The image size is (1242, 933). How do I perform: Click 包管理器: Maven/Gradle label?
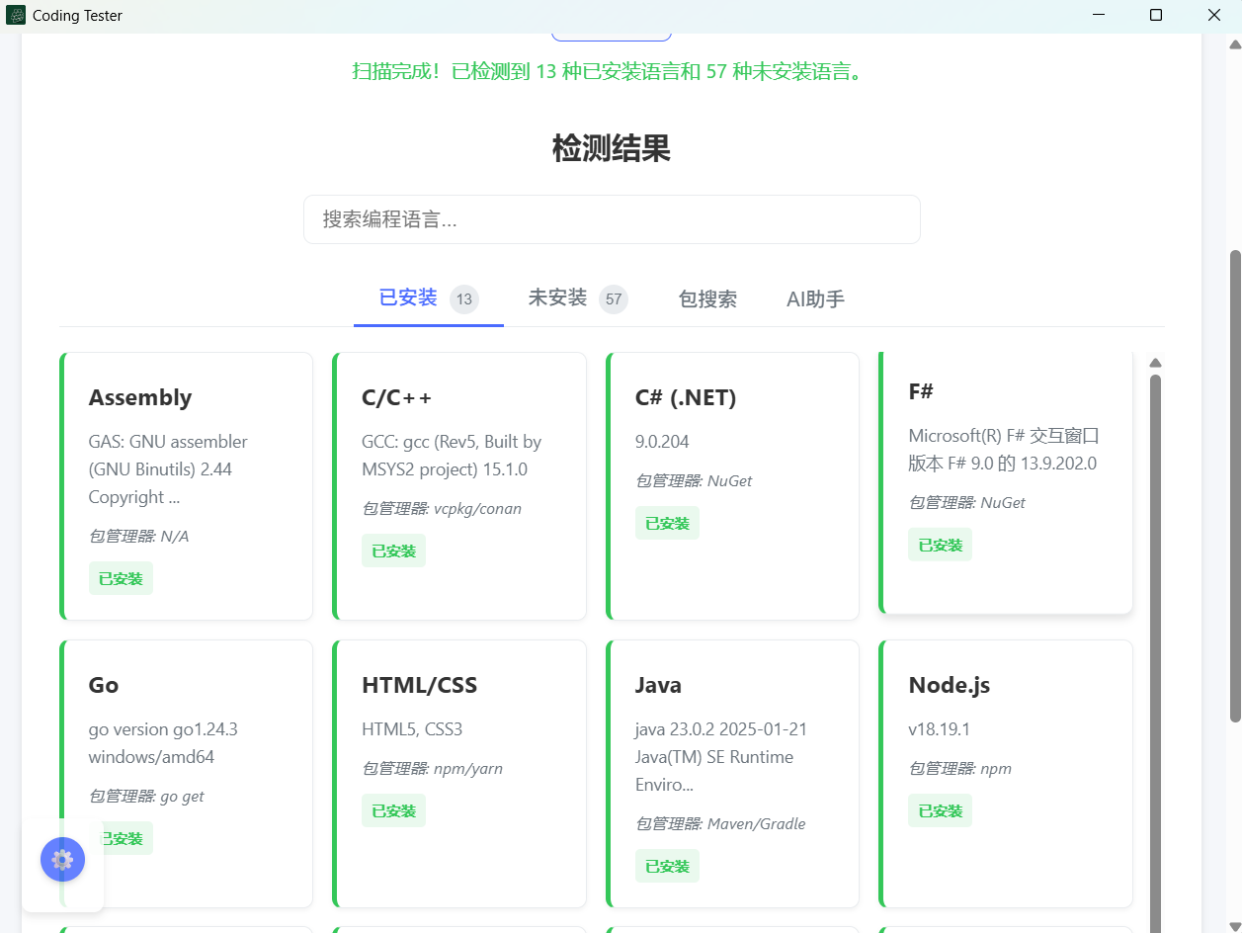click(720, 823)
